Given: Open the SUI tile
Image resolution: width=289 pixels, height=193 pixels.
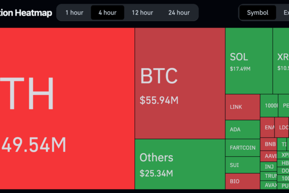Looking at the screenshot, I should 242,165.
